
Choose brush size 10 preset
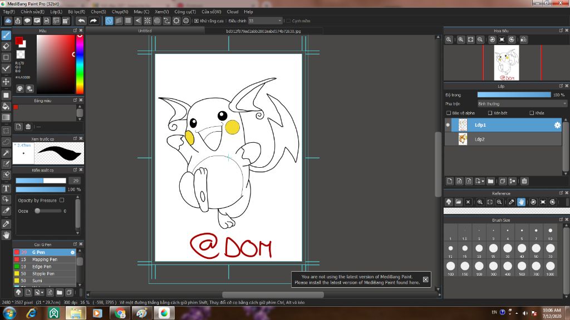(550, 232)
